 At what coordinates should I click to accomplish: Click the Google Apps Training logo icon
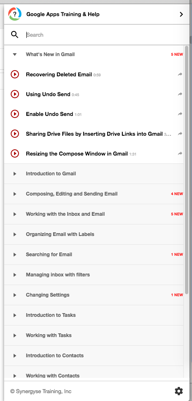[15, 14]
